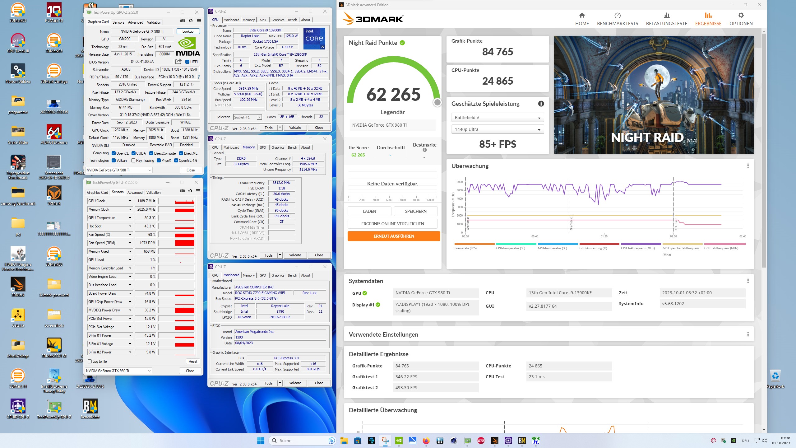796x448 pixels.
Task: Open Firefox from the taskbar
Action: tap(426, 441)
